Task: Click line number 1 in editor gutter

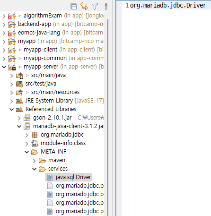Action: coord(127,6)
